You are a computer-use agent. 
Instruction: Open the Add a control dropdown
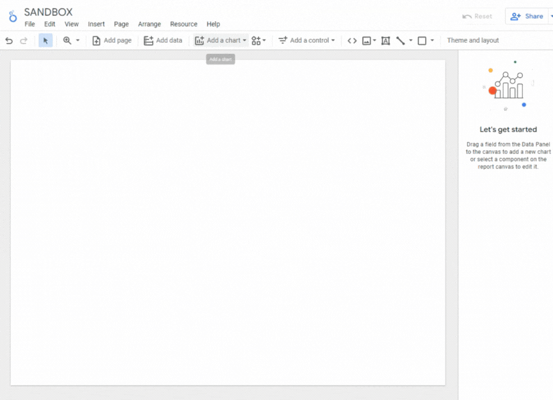pyautogui.click(x=307, y=40)
